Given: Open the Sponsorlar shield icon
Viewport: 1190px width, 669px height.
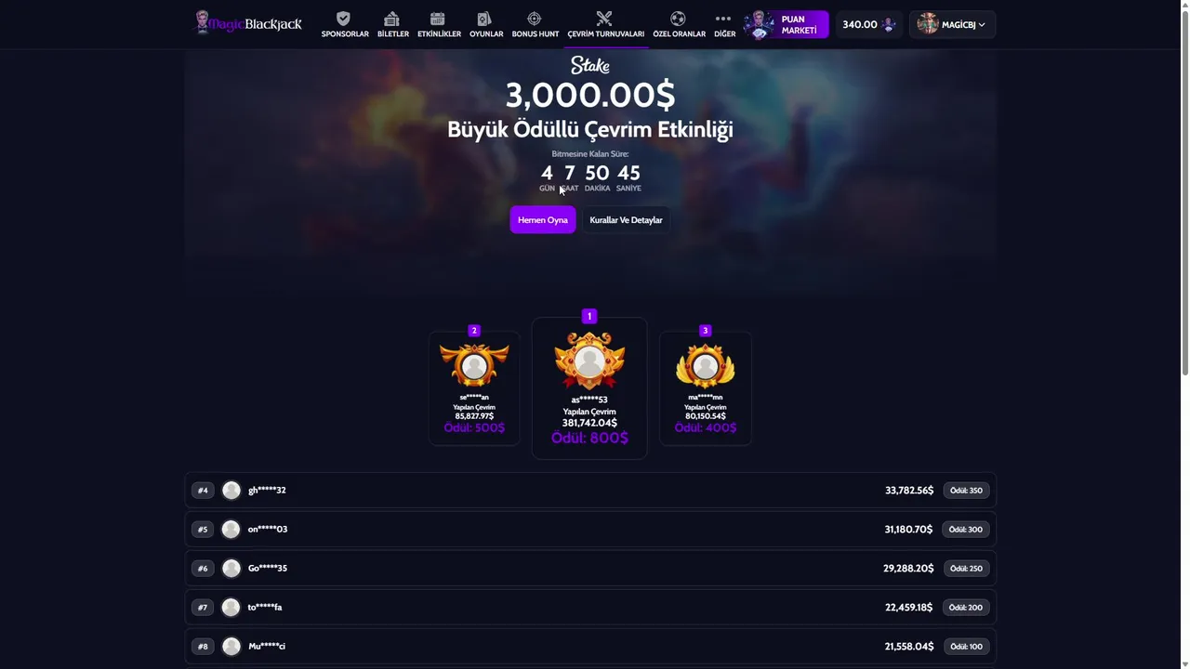Looking at the screenshot, I should [344, 19].
